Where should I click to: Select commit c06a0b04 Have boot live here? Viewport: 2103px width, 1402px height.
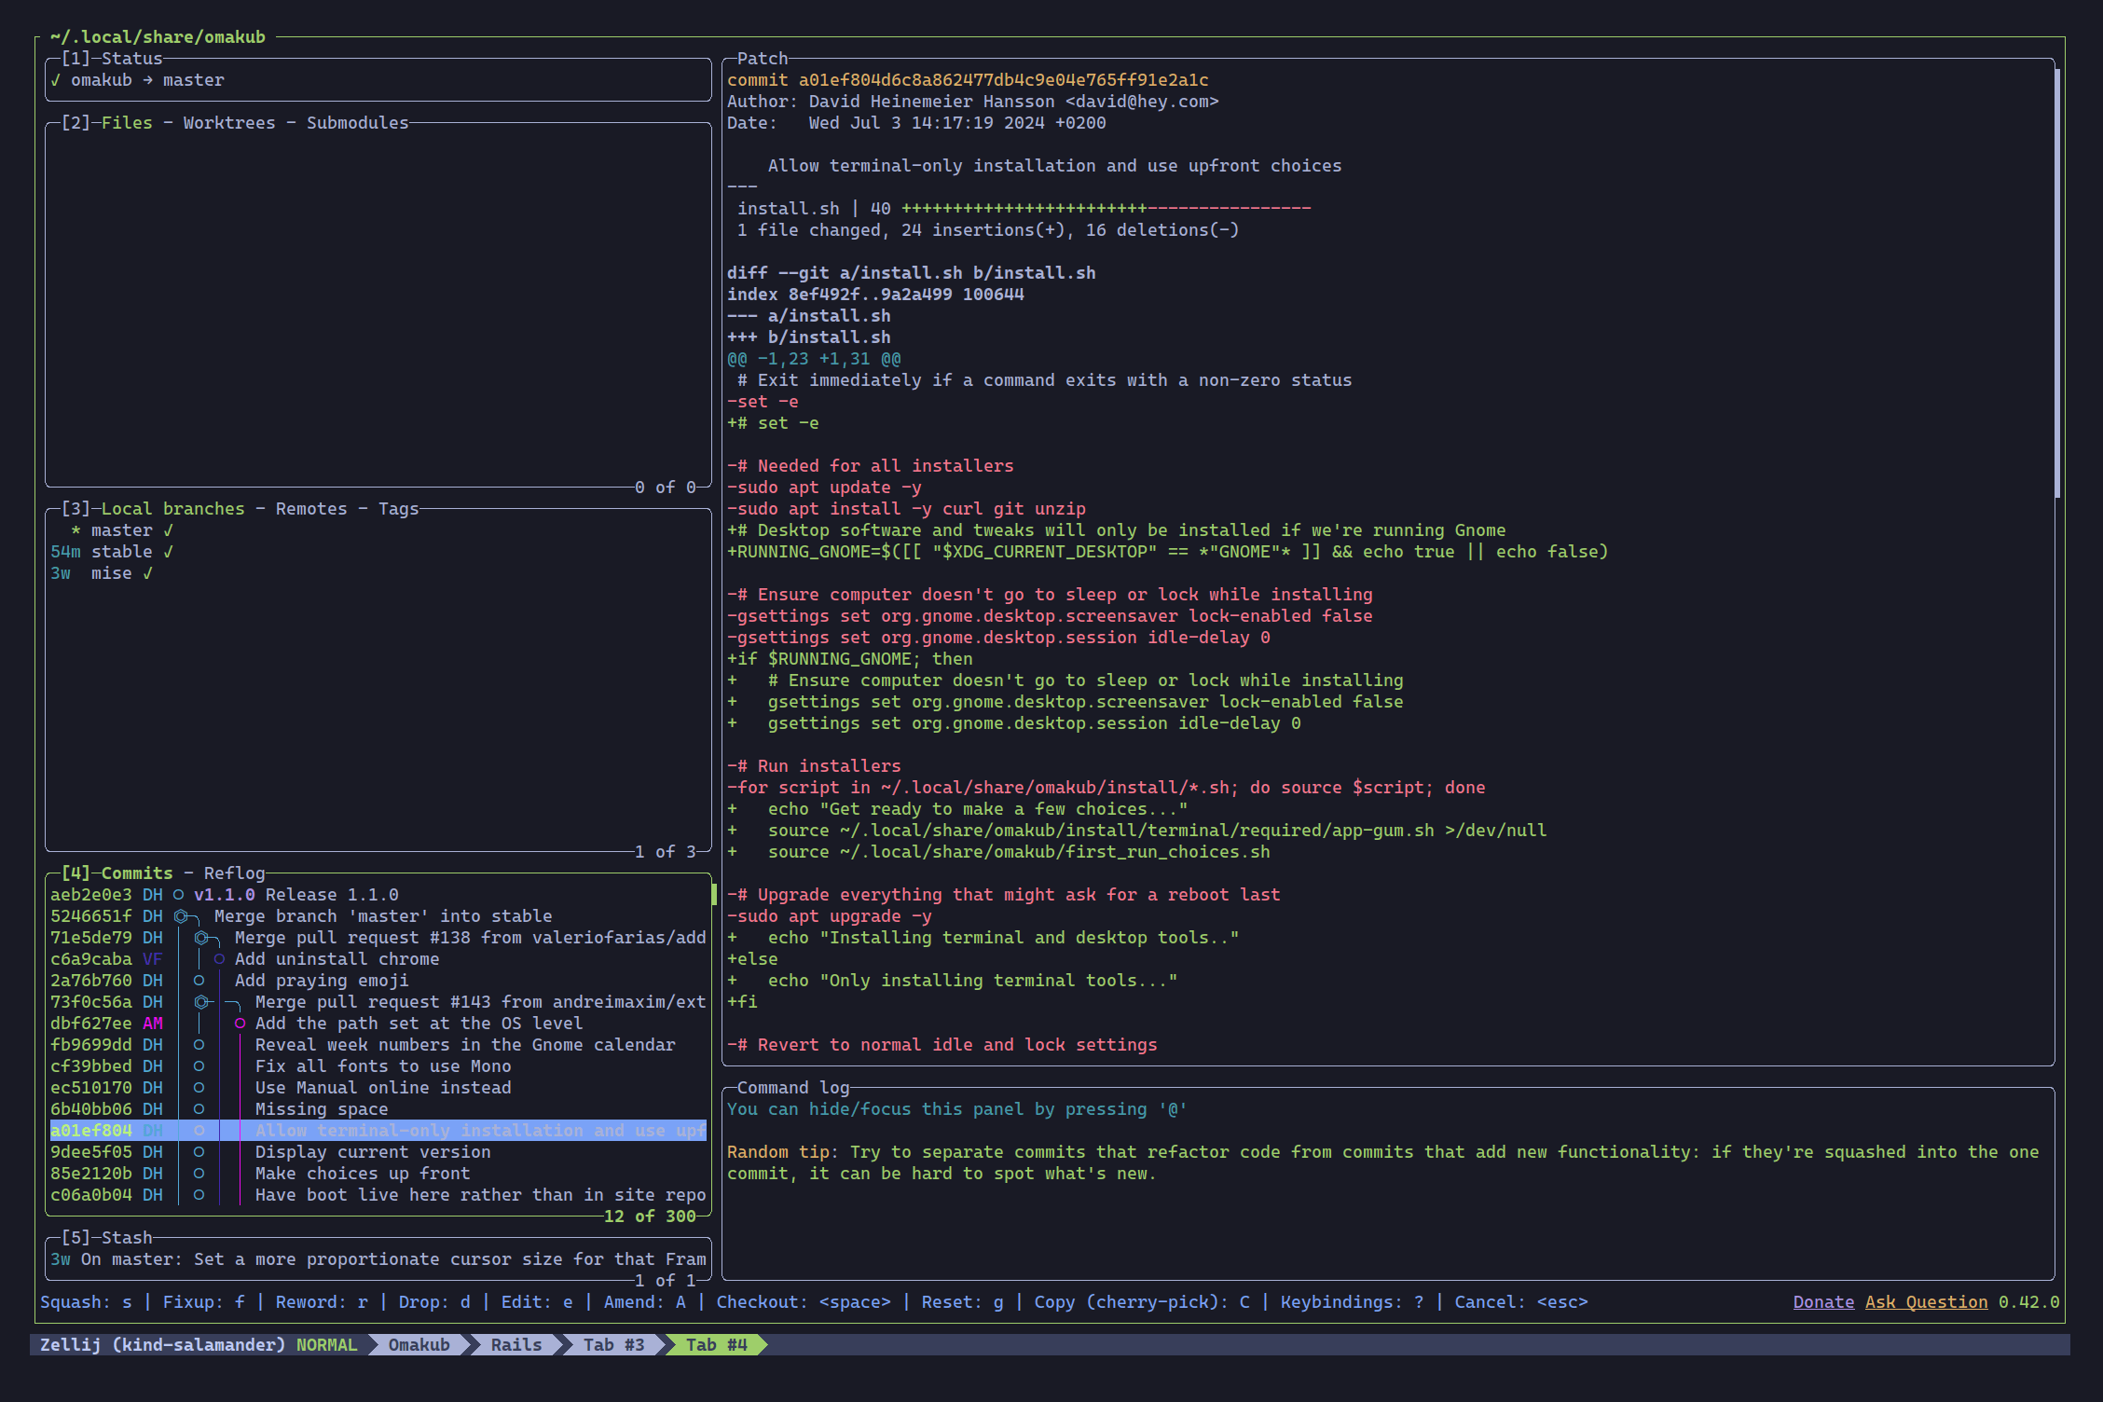(x=378, y=1195)
